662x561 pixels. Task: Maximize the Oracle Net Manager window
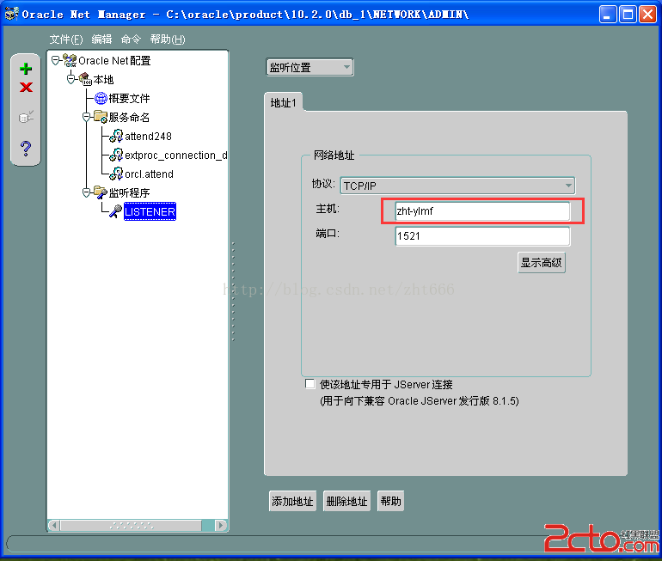tap(628, 15)
